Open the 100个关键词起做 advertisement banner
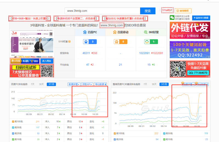The width and height of the screenshot is (219, 142). [x=190, y=50]
